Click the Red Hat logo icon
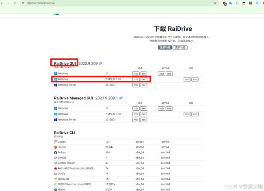264x191 pixels. pos(56,168)
